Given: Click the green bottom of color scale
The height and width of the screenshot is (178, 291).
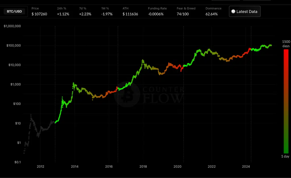Looking at the screenshot, I should 286,150.
